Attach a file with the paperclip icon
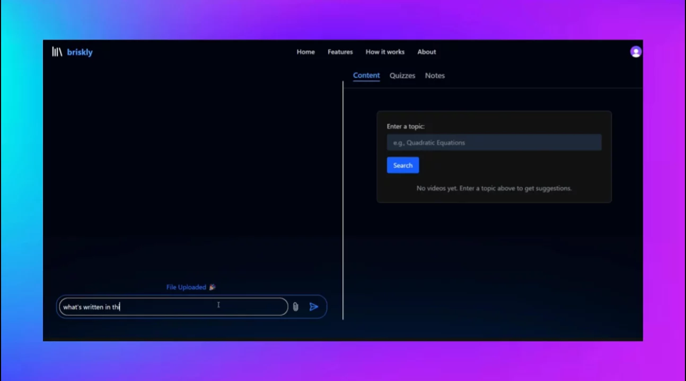Image resolution: width=686 pixels, height=381 pixels. click(x=295, y=307)
